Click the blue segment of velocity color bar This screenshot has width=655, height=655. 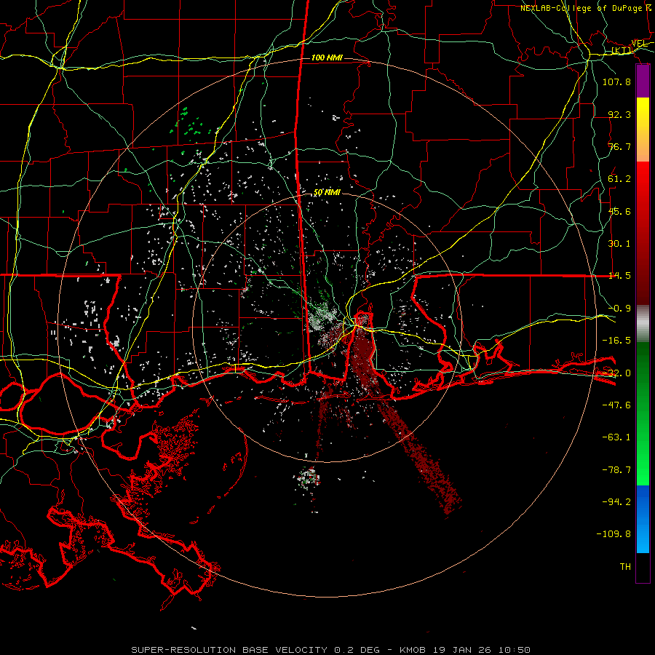[643, 519]
